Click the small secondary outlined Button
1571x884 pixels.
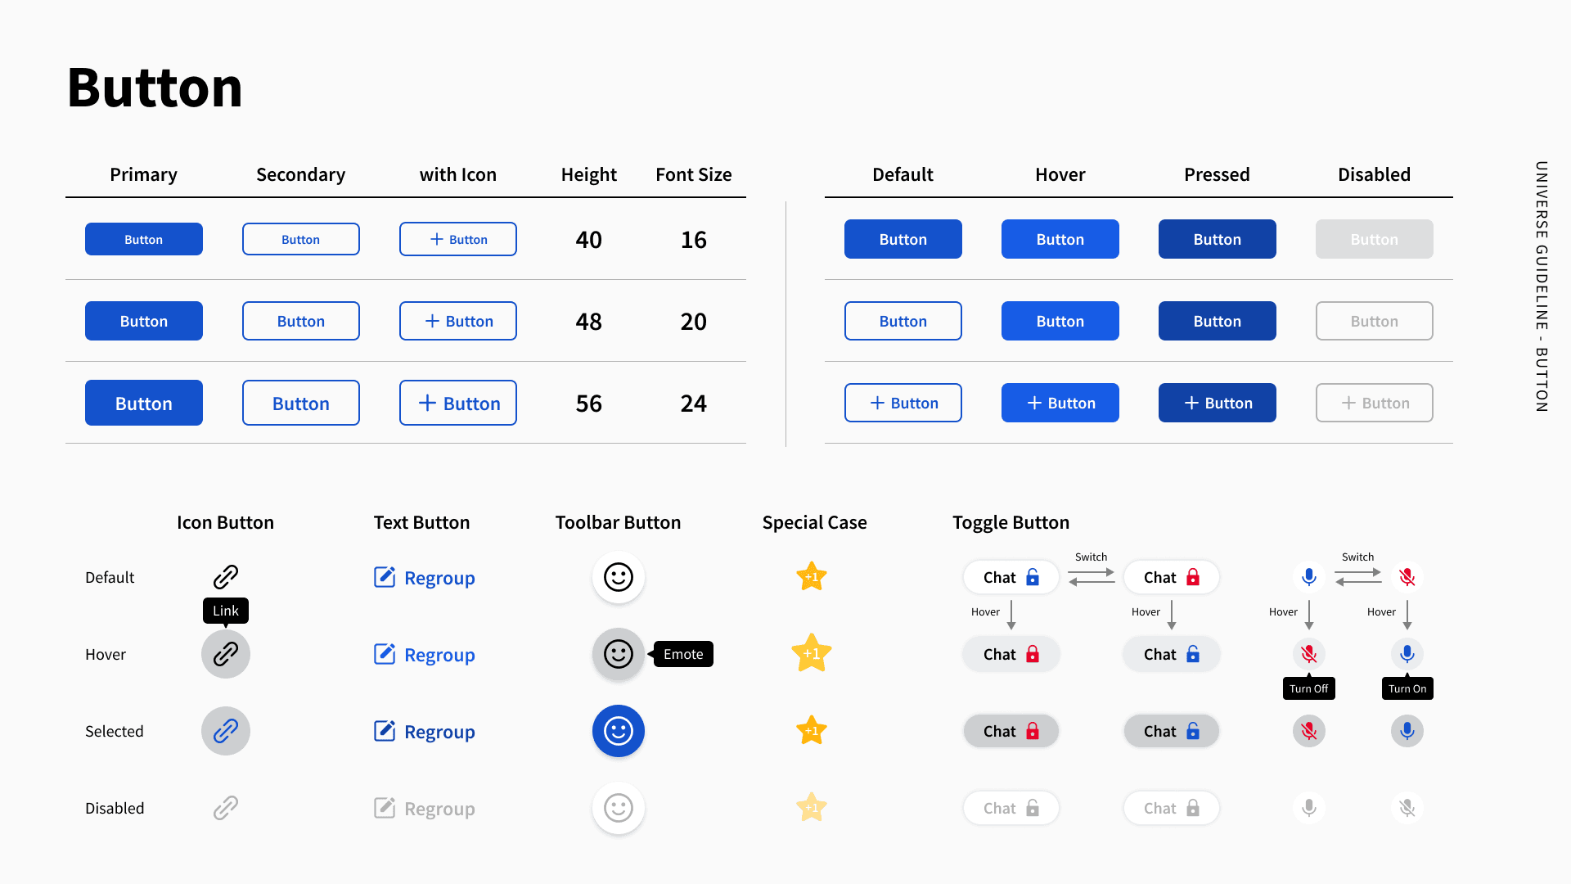[x=301, y=239]
